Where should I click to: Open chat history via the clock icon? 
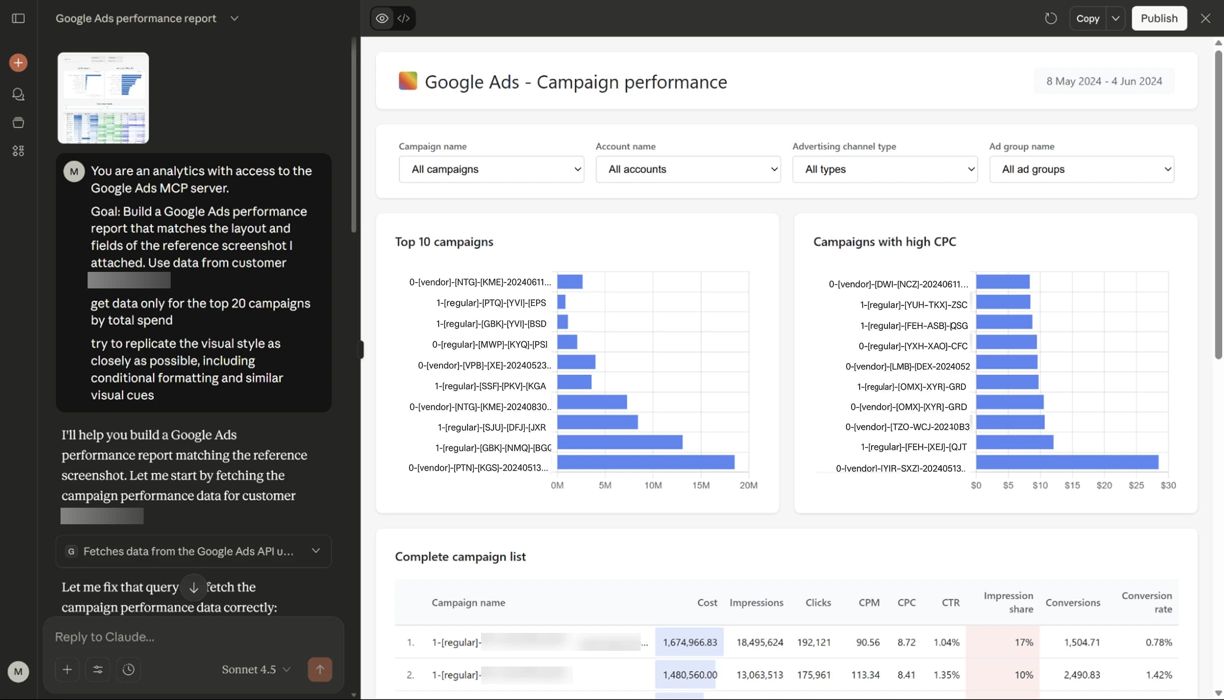pos(129,669)
